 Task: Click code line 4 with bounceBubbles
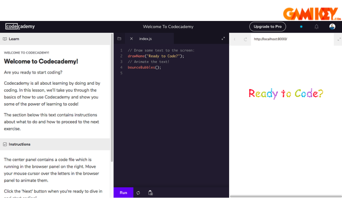click(x=144, y=68)
